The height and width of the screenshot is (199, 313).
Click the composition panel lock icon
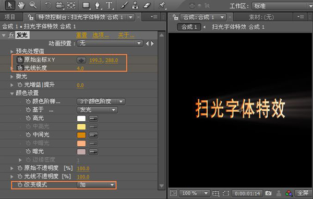[175, 17]
